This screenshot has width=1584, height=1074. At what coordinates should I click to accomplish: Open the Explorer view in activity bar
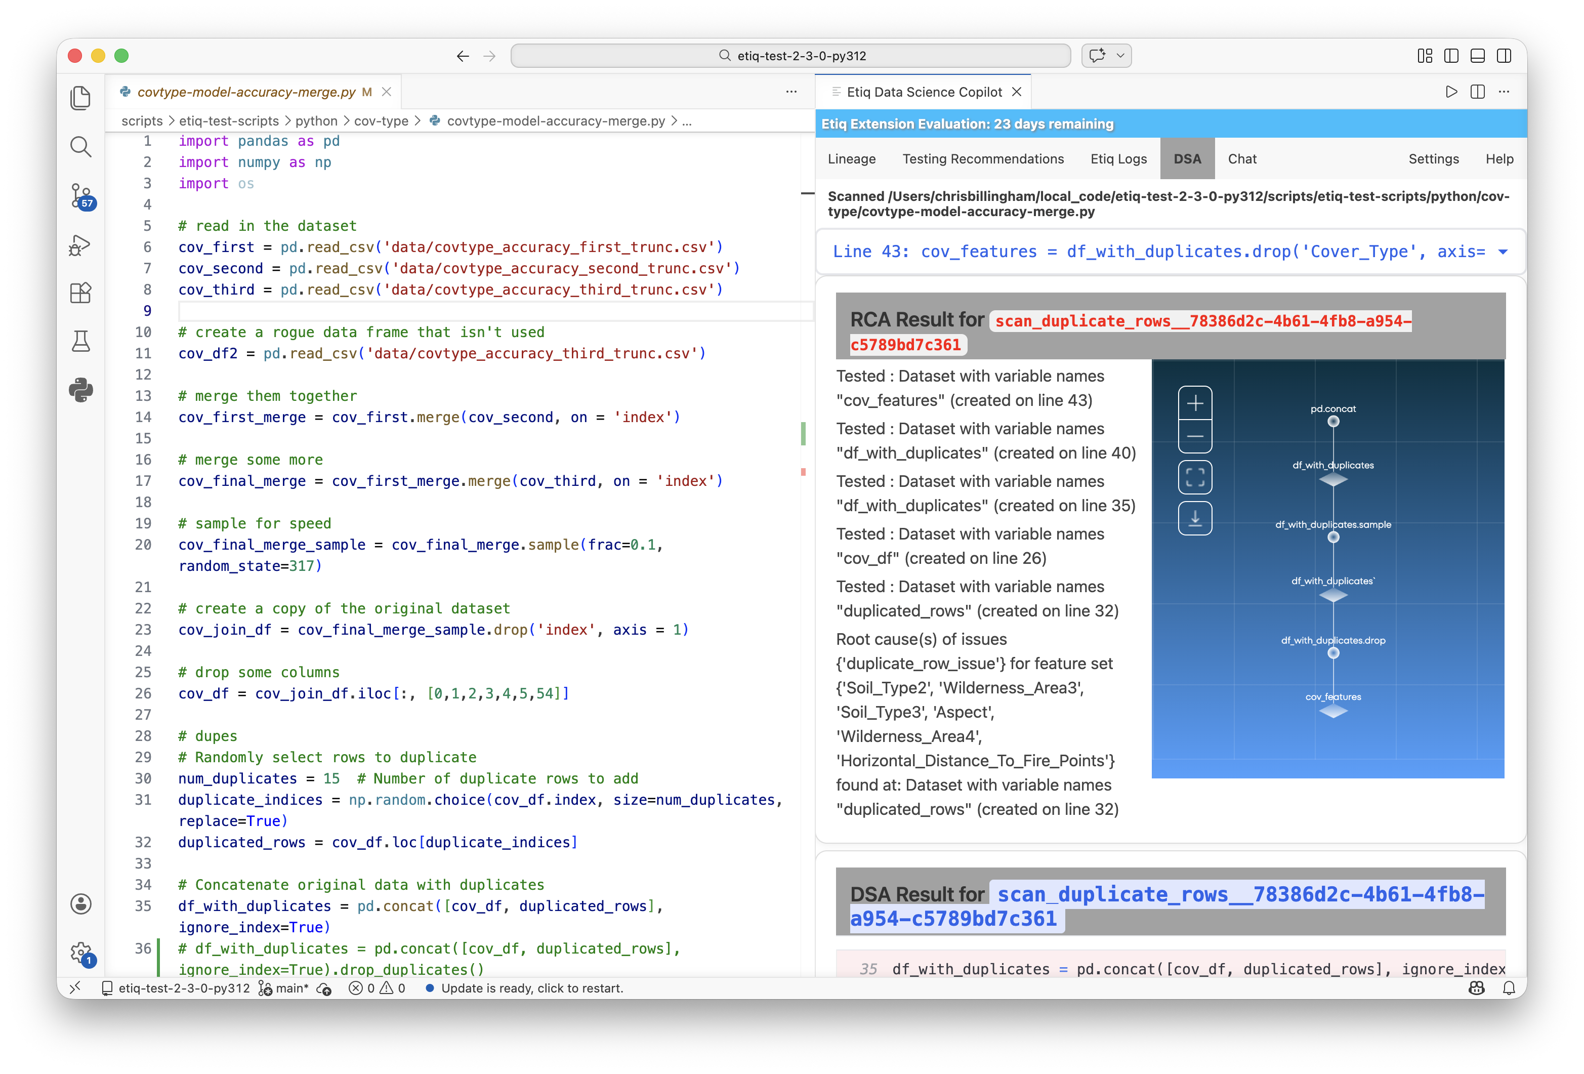[80, 98]
